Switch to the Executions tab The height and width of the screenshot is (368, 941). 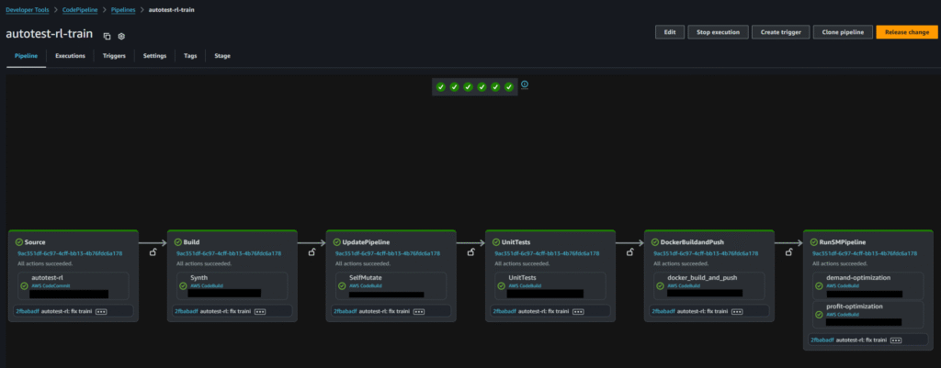[70, 56]
